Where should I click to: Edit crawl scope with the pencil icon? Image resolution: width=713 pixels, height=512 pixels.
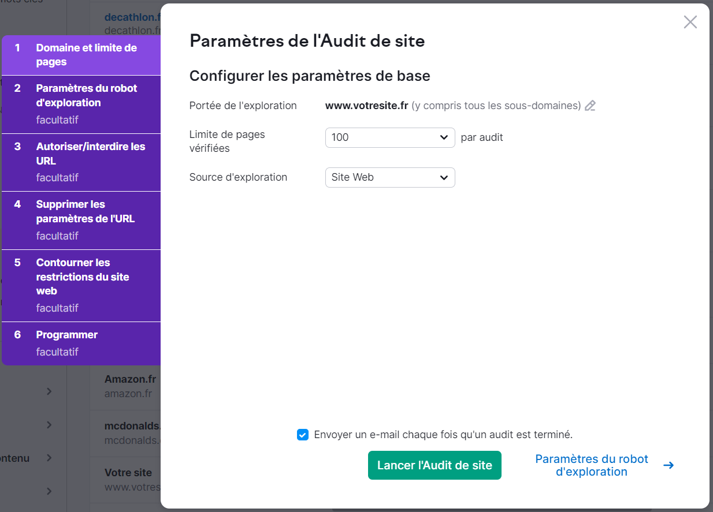(590, 106)
